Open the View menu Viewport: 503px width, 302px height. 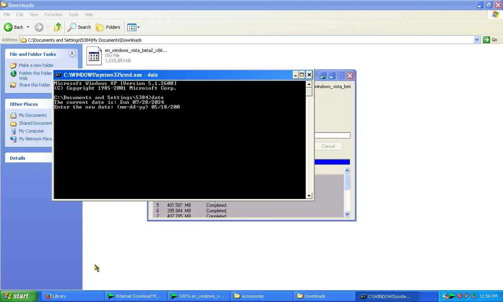point(34,15)
